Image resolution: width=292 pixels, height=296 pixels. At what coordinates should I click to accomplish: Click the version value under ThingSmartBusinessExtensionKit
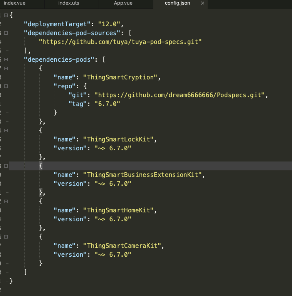click(x=113, y=184)
